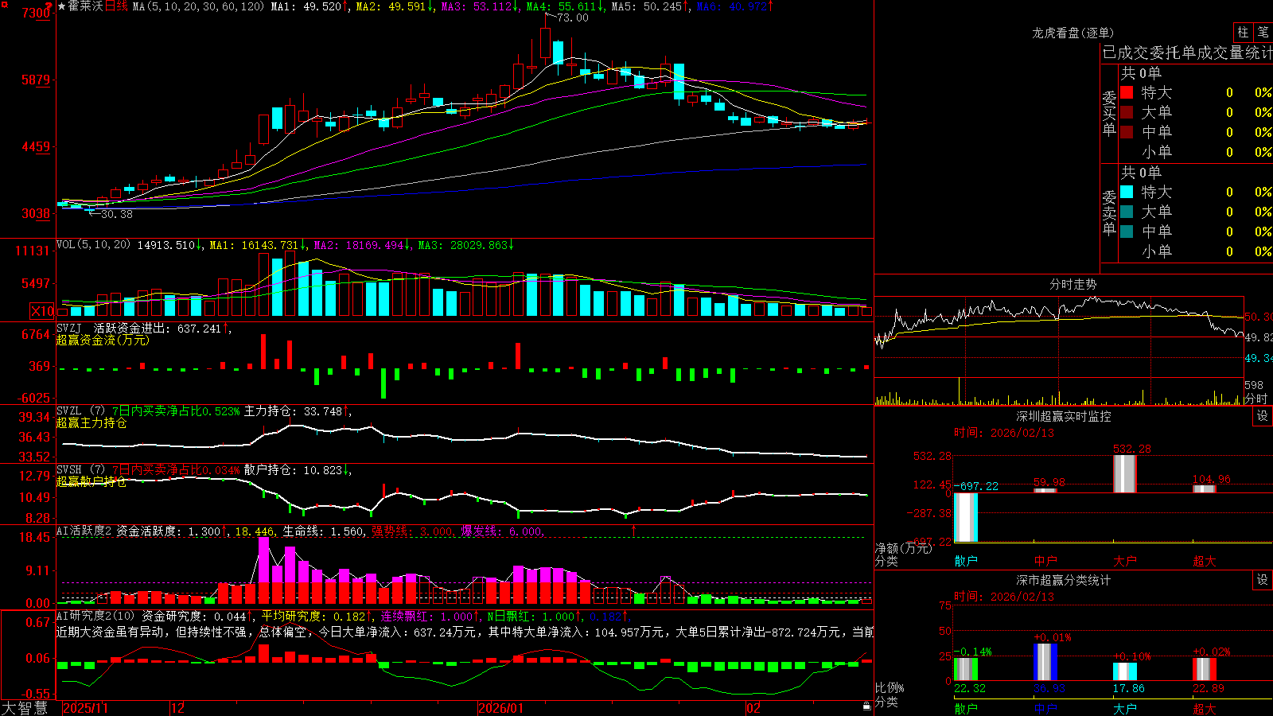1273x716 pixels.
Task: Click the lock icon on the timeline bar
Action: click(866, 706)
